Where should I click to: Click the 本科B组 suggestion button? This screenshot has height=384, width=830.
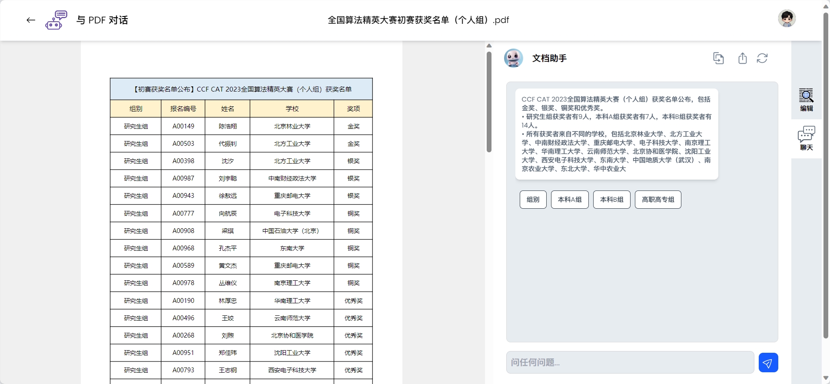tap(611, 200)
